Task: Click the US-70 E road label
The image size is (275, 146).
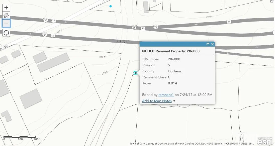Action: (122, 41)
